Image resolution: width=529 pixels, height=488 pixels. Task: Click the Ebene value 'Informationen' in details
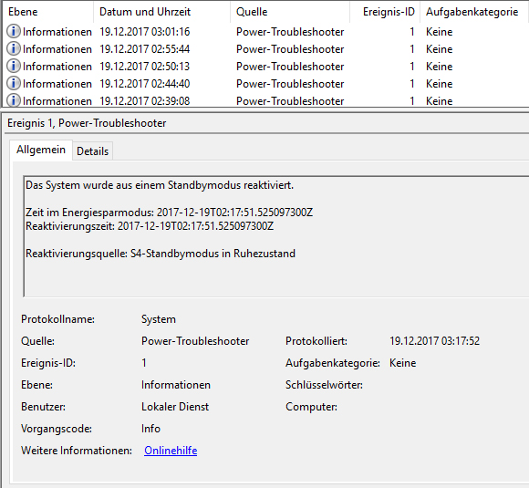pos(176,385)
